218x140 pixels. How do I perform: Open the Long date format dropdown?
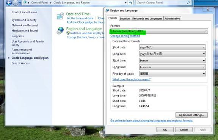(x=173, y=54)
